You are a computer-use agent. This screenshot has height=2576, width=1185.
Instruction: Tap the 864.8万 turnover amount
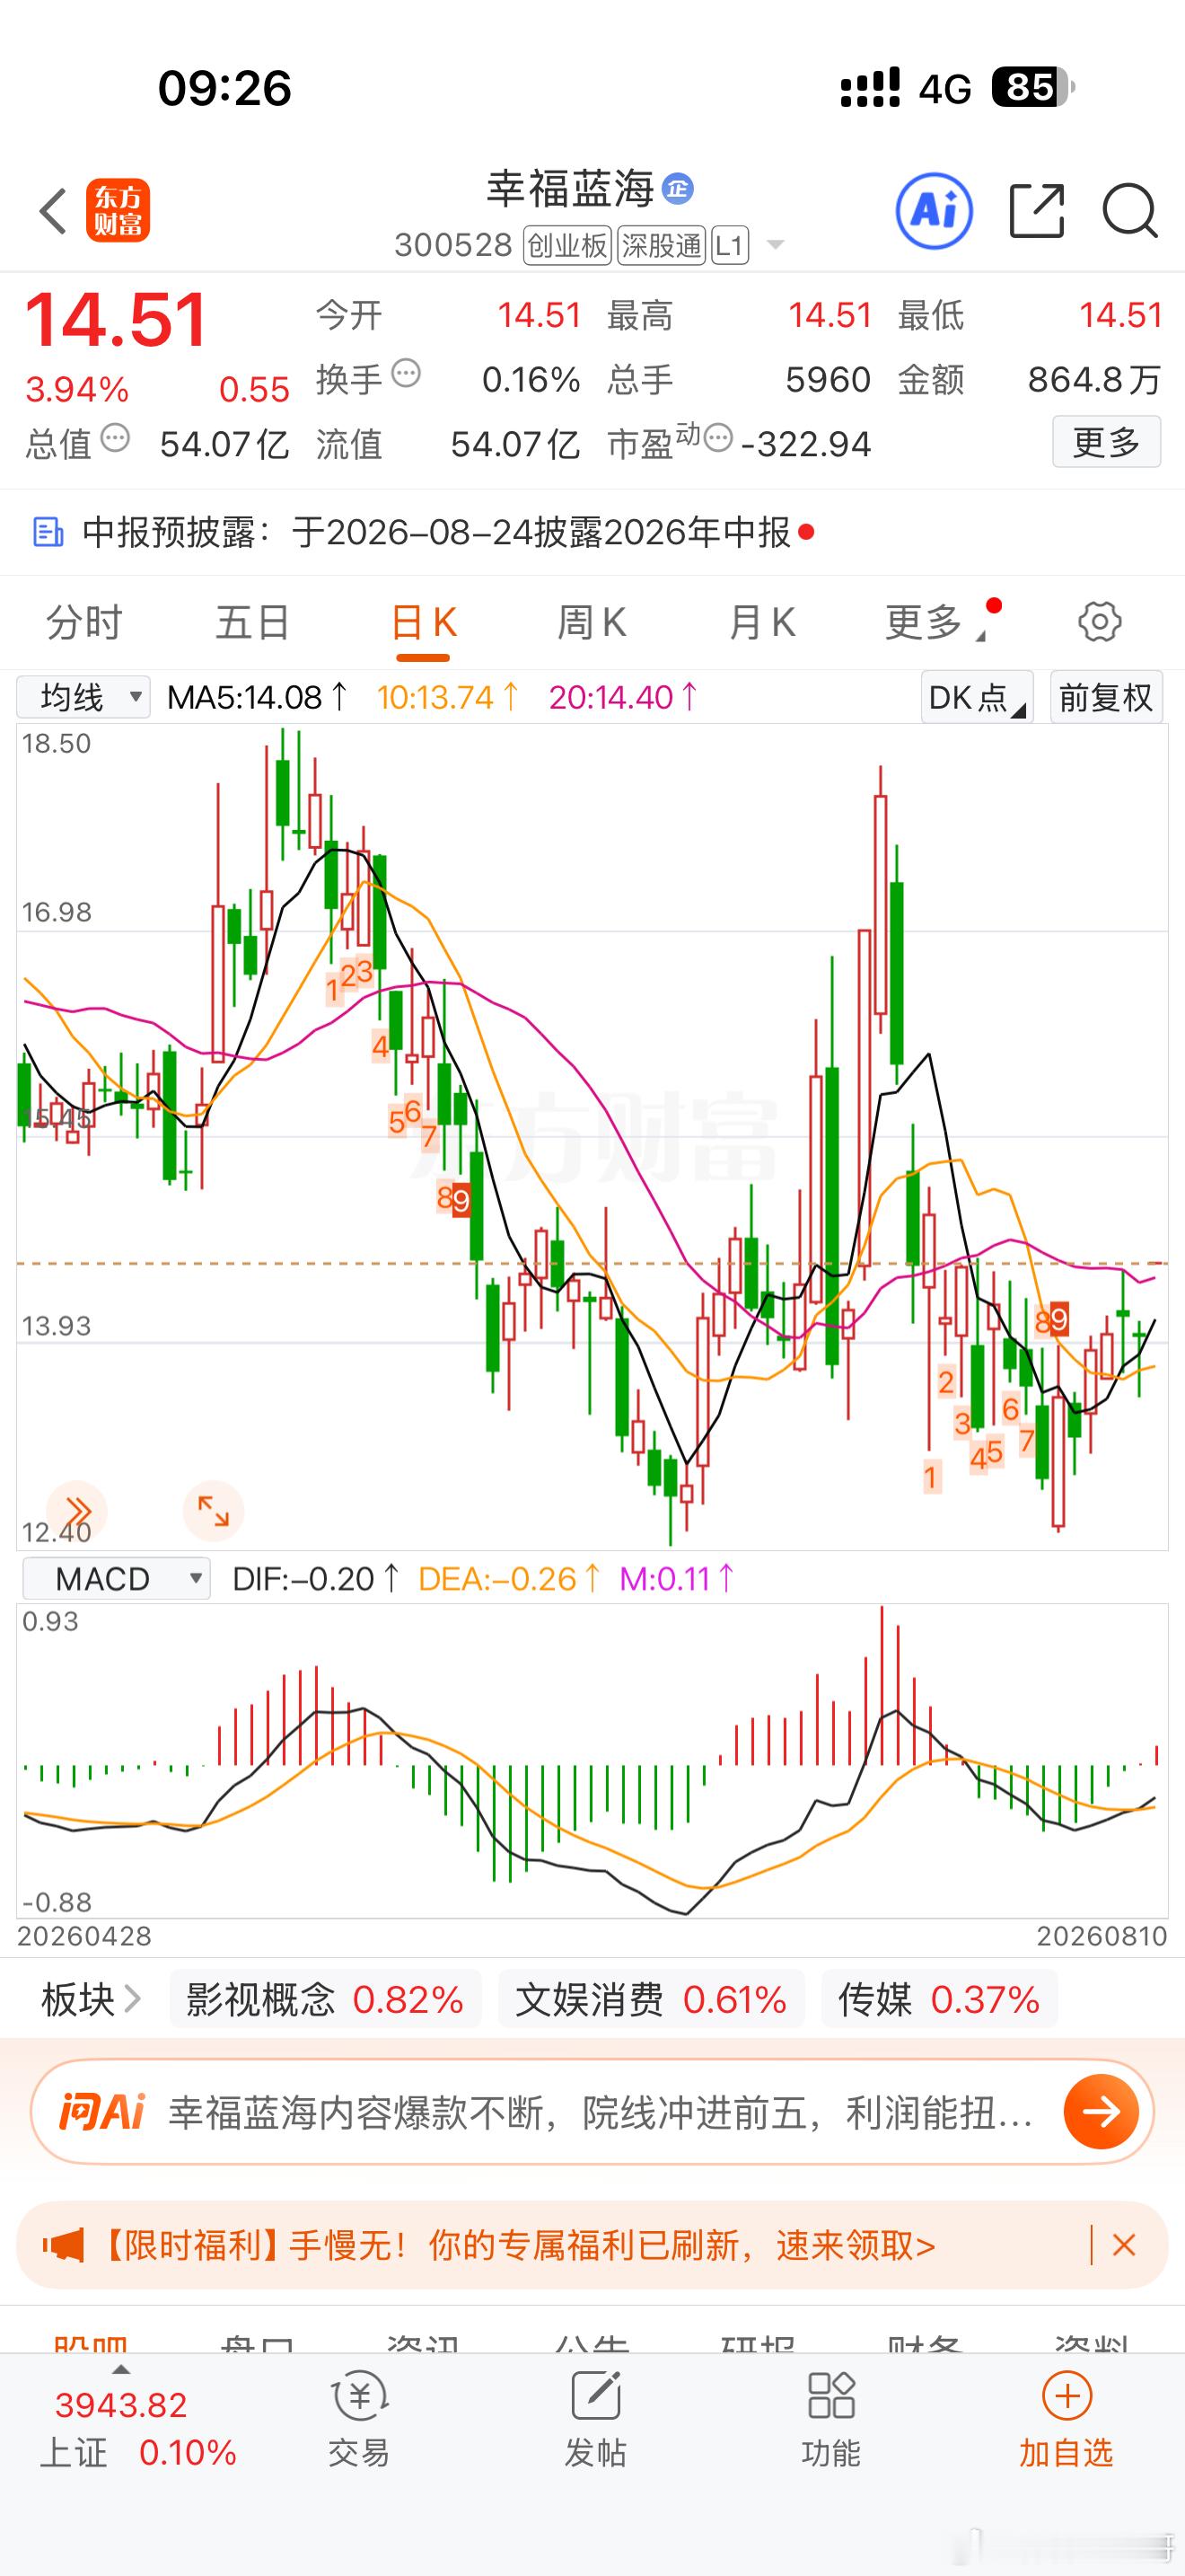[1094, 380]
